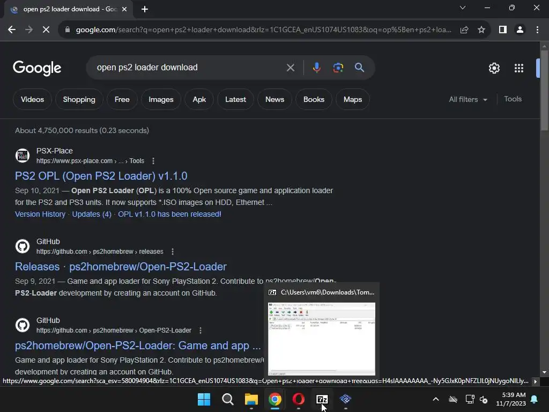Select the Latest filter chip
This screenshot has width=549, height=412.
[x=235, y=99]
